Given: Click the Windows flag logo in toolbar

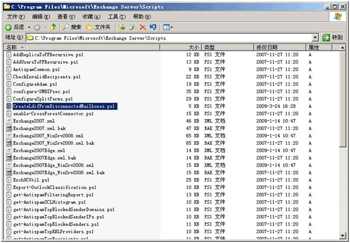Looking at the screenshot, I should (338, 17).
